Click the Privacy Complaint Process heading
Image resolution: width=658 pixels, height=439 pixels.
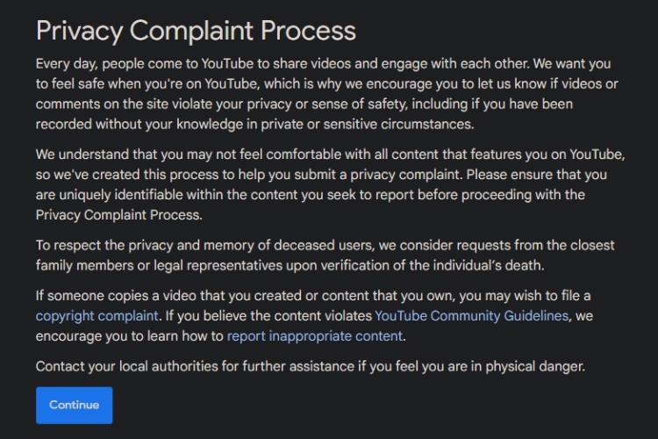click(196, 31)
